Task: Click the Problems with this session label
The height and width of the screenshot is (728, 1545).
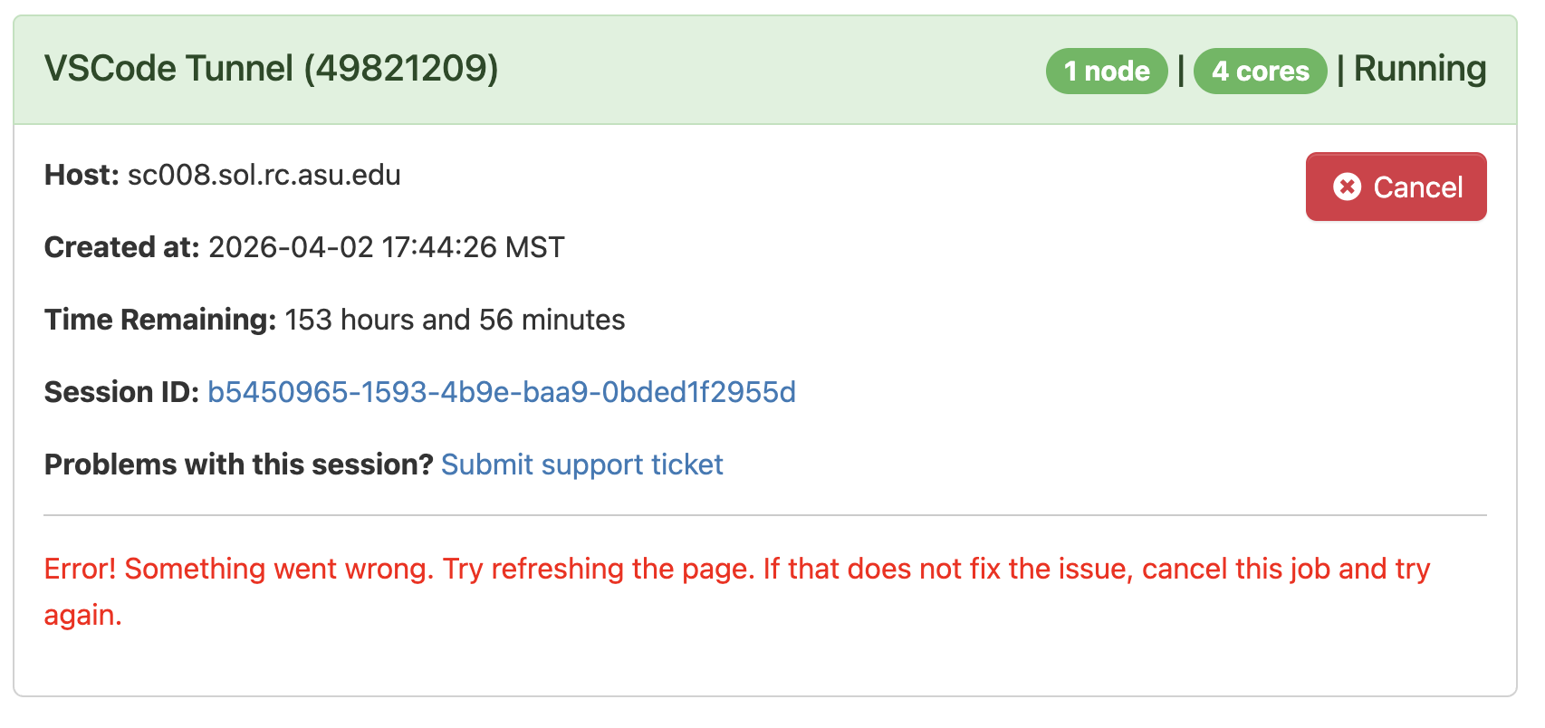Action: click(x=237, y=465)
